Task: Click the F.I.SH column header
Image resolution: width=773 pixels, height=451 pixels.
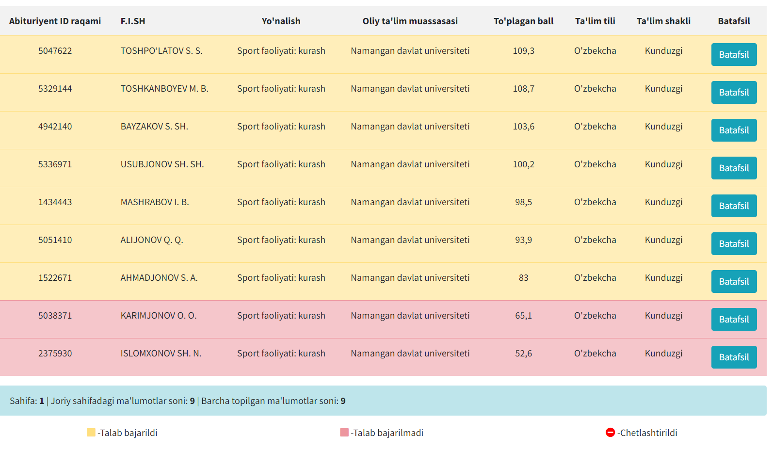Action: (x=133, y=21)
